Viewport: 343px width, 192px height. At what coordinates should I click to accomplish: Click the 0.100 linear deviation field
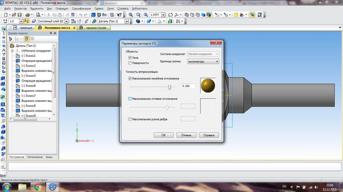pos(188,86)
